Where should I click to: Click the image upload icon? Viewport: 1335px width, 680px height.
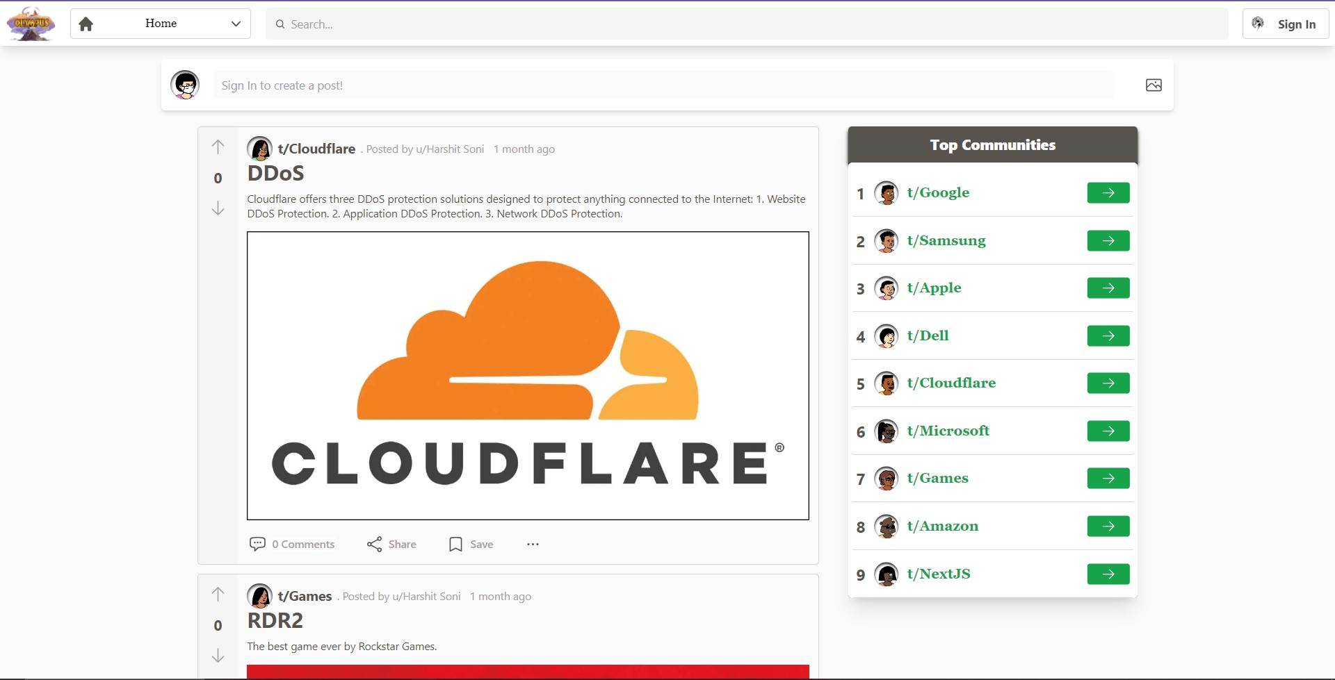(1154, 85)
